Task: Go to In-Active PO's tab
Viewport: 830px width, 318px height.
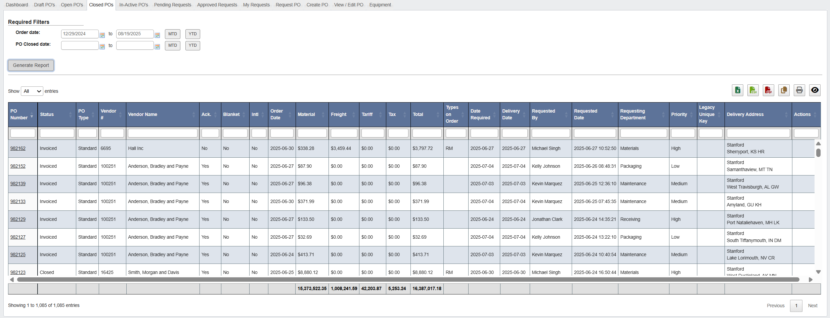Action: (x=134, y=5)
